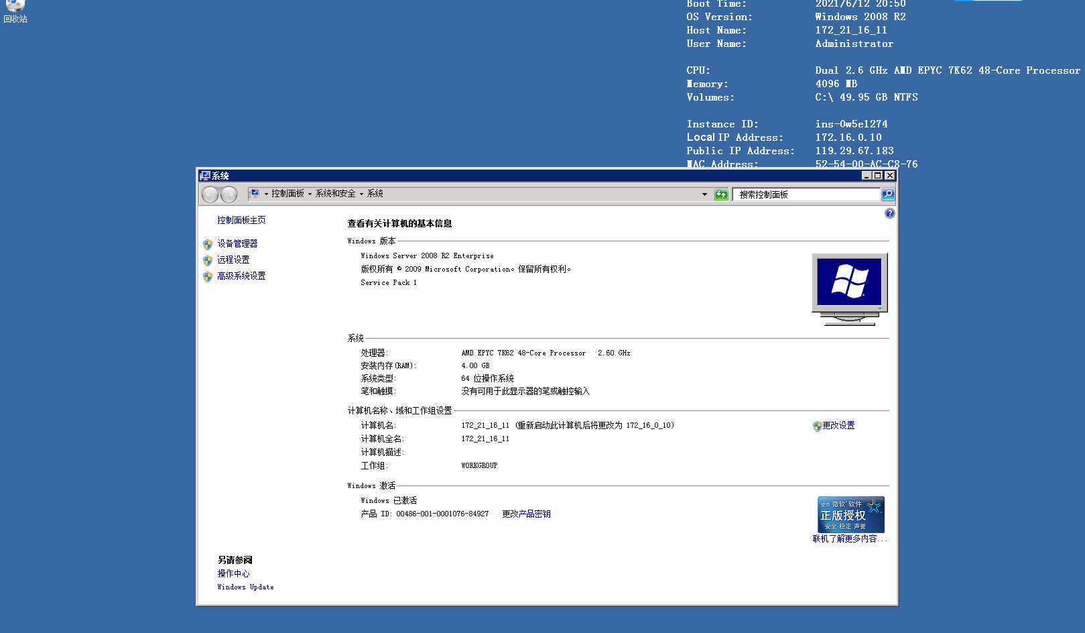
Task: Open help with blue question mark
Action: coord(889,213)
